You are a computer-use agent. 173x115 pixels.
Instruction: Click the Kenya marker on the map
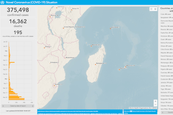(x=72, y=10)
